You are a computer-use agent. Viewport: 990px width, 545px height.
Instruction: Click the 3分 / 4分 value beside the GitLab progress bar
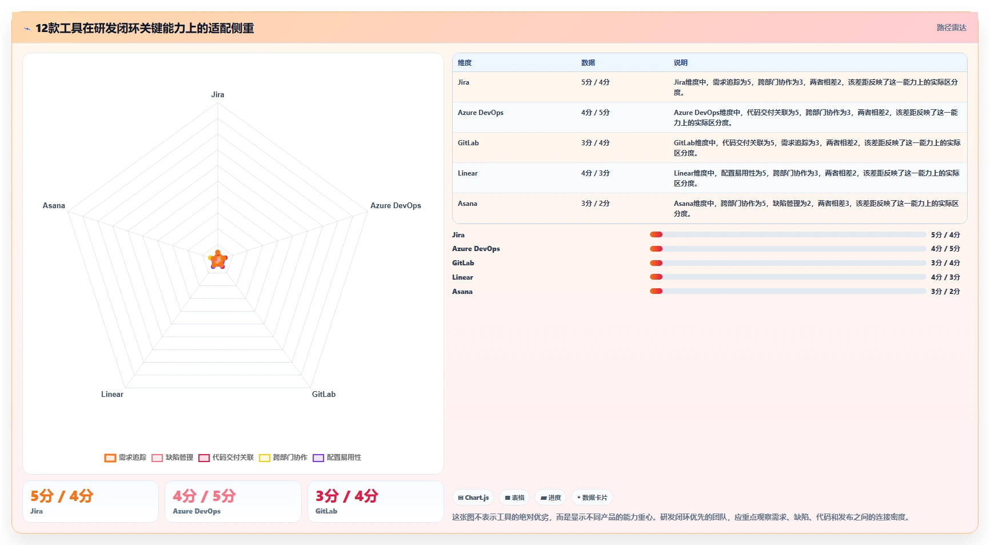(x=945, y=263)
